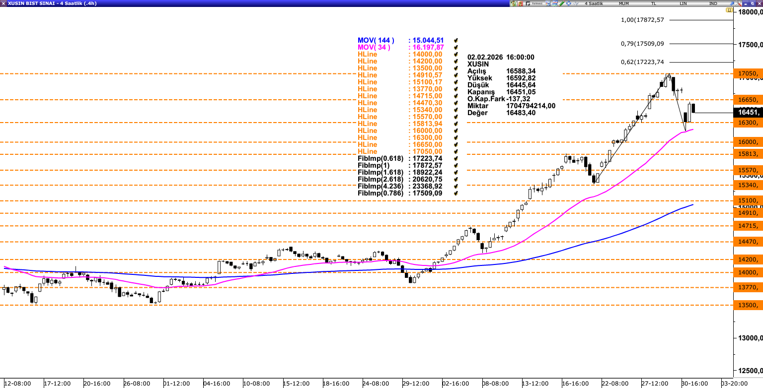Click the green pencil drawing tool icon

pos(562,3)
